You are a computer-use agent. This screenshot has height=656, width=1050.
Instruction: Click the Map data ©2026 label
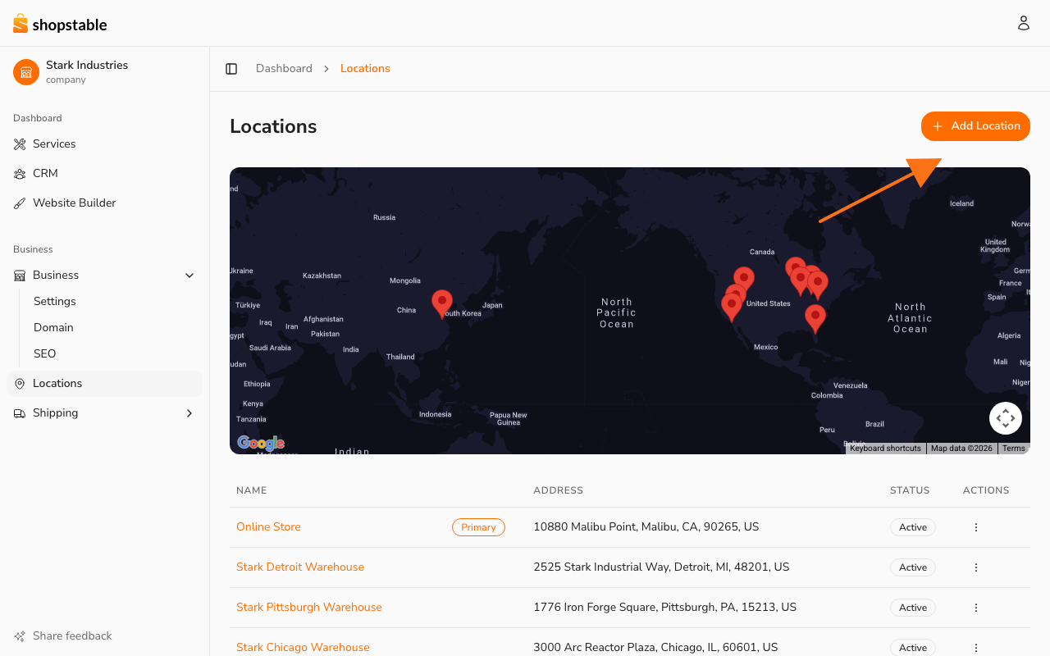pos(961,449)
